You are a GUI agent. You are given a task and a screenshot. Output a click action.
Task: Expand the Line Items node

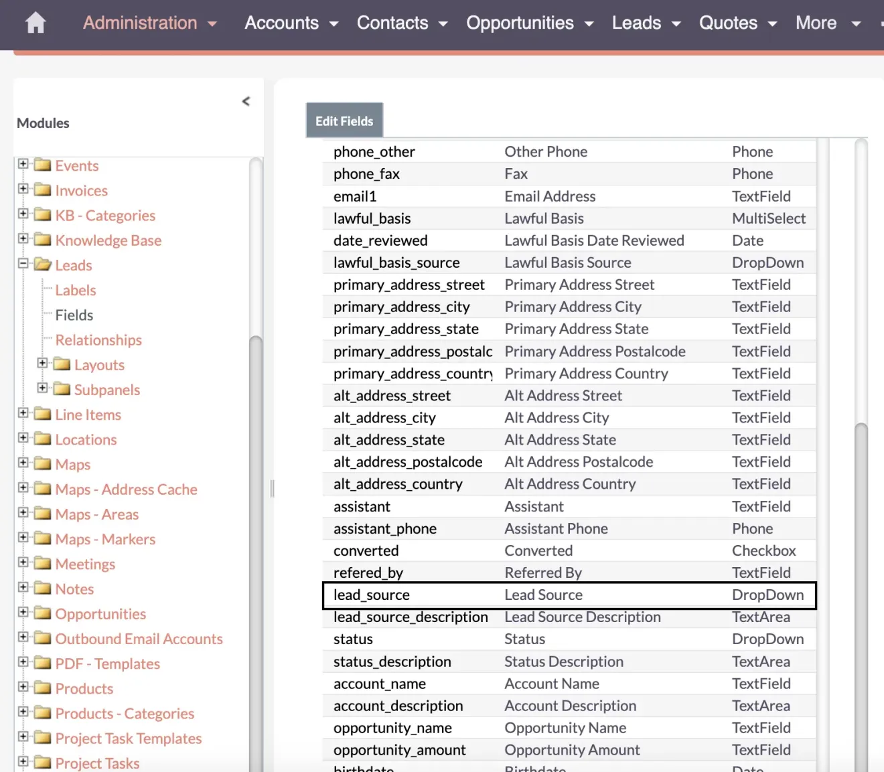click(22, 414)
